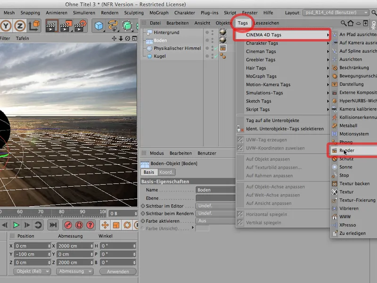The height and width of the screenshot is (283, 377).
Task: Click the orange rotation key icon
Action: [x=127, y=225]
